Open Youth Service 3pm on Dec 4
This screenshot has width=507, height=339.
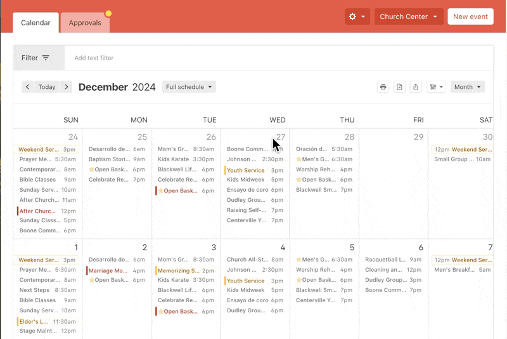pyautogui.click(x=255, y=281)
